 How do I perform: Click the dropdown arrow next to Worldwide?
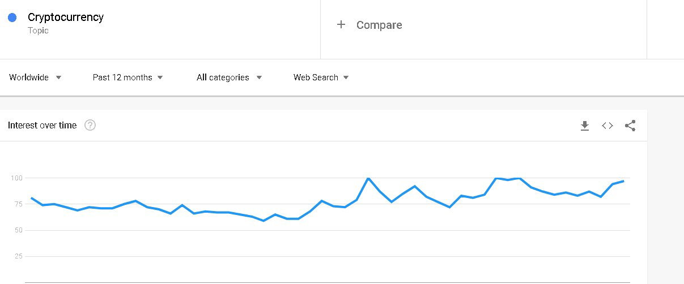pos(58,78)
